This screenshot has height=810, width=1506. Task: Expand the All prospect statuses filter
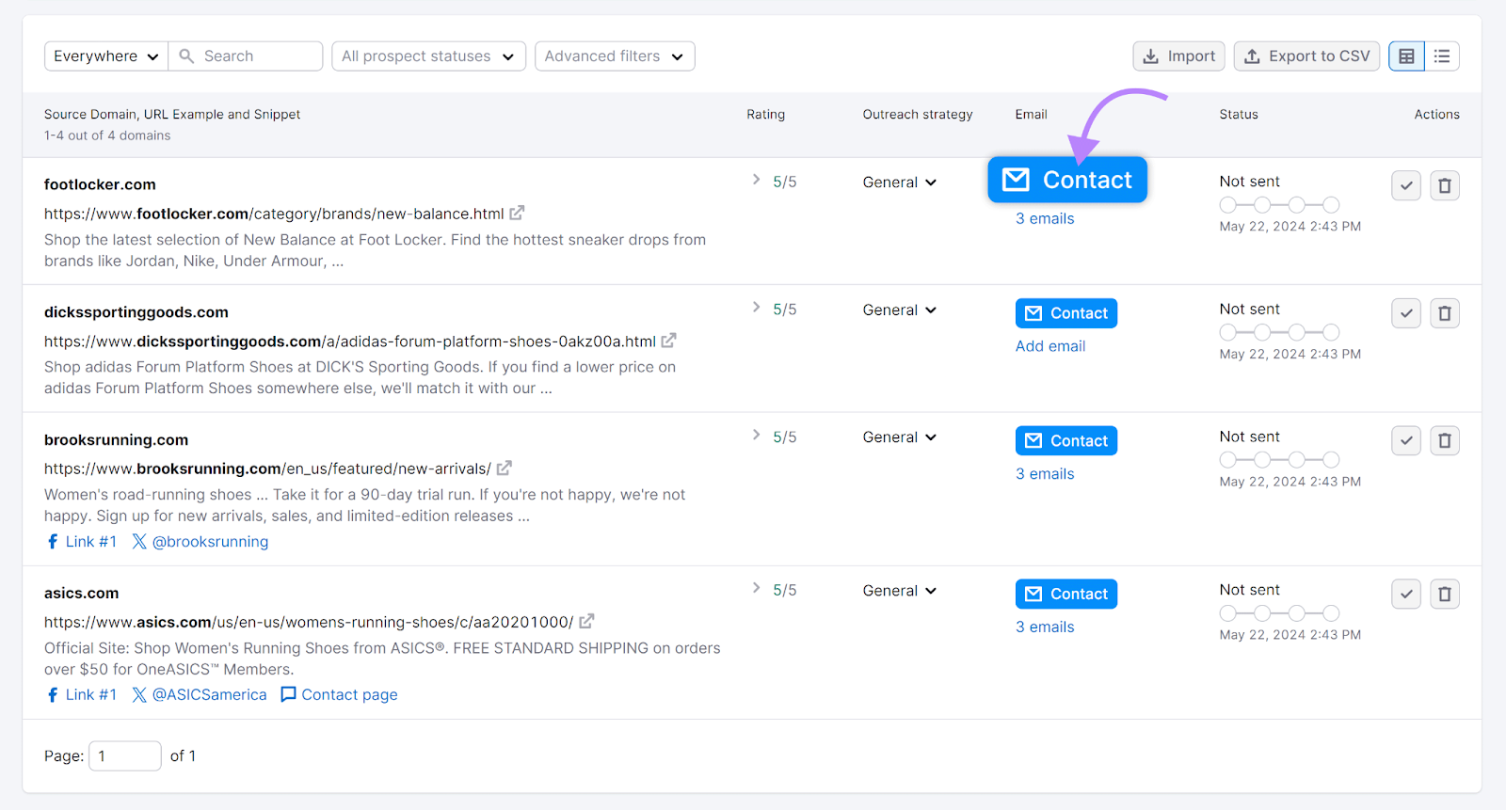click(428, 56)
